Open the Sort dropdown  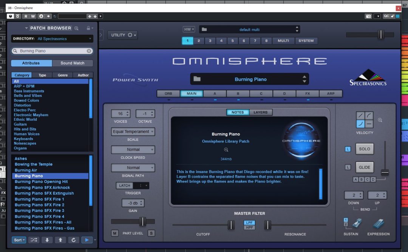19,240
